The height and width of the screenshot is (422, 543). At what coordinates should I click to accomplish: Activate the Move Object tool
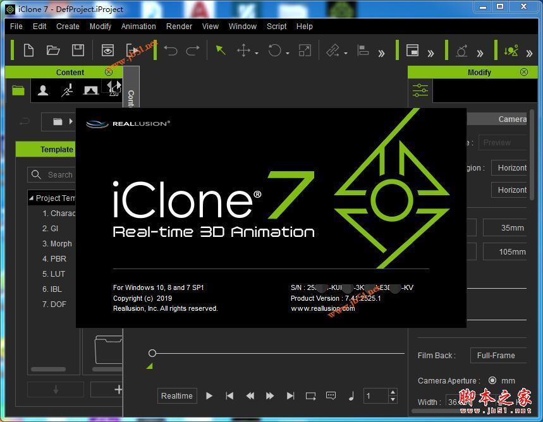(x=243, y=51)
